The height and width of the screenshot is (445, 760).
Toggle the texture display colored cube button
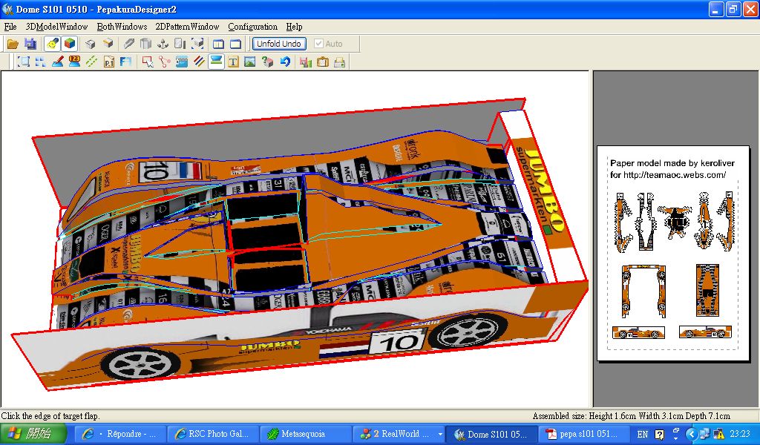(69, 44)
